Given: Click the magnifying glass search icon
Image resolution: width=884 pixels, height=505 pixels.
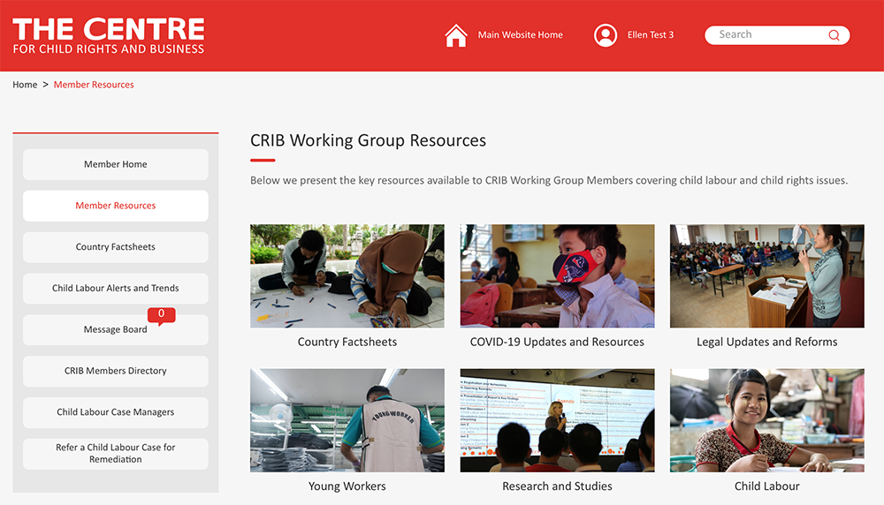Looking at the screenshot, I should [834, 35].
